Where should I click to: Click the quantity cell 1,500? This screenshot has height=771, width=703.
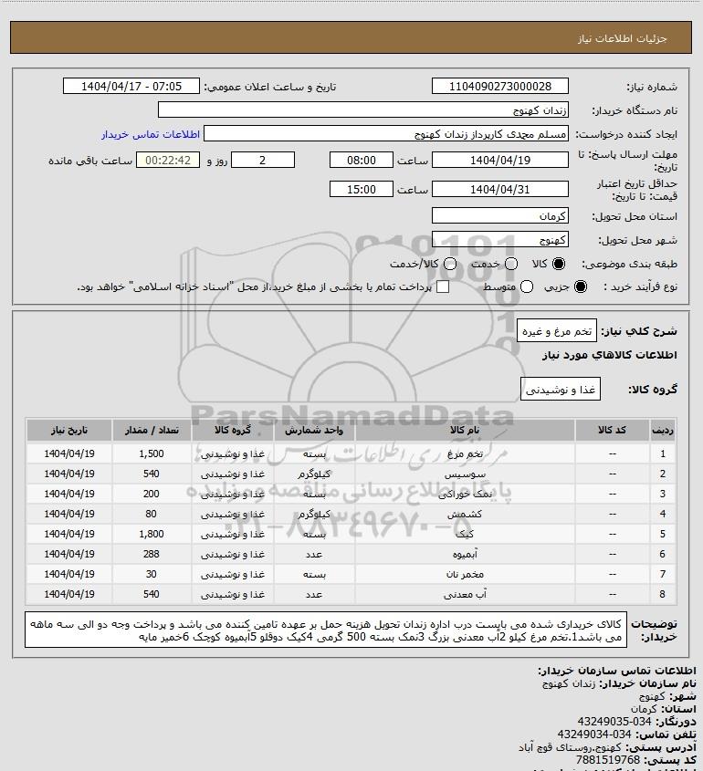click(x=151, y=453)
